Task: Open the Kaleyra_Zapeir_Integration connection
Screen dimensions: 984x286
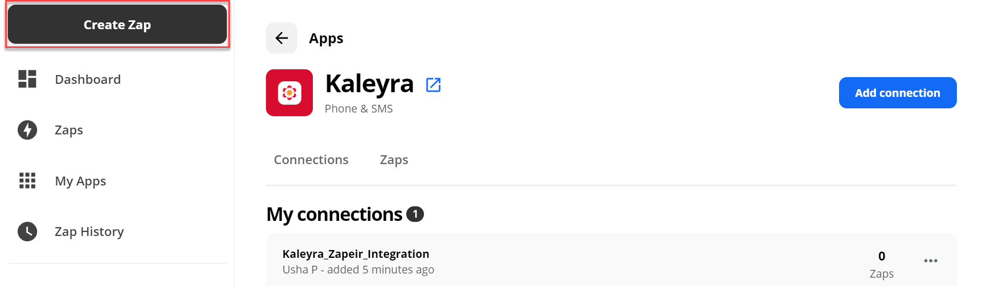Action: (x=356, y=254)
